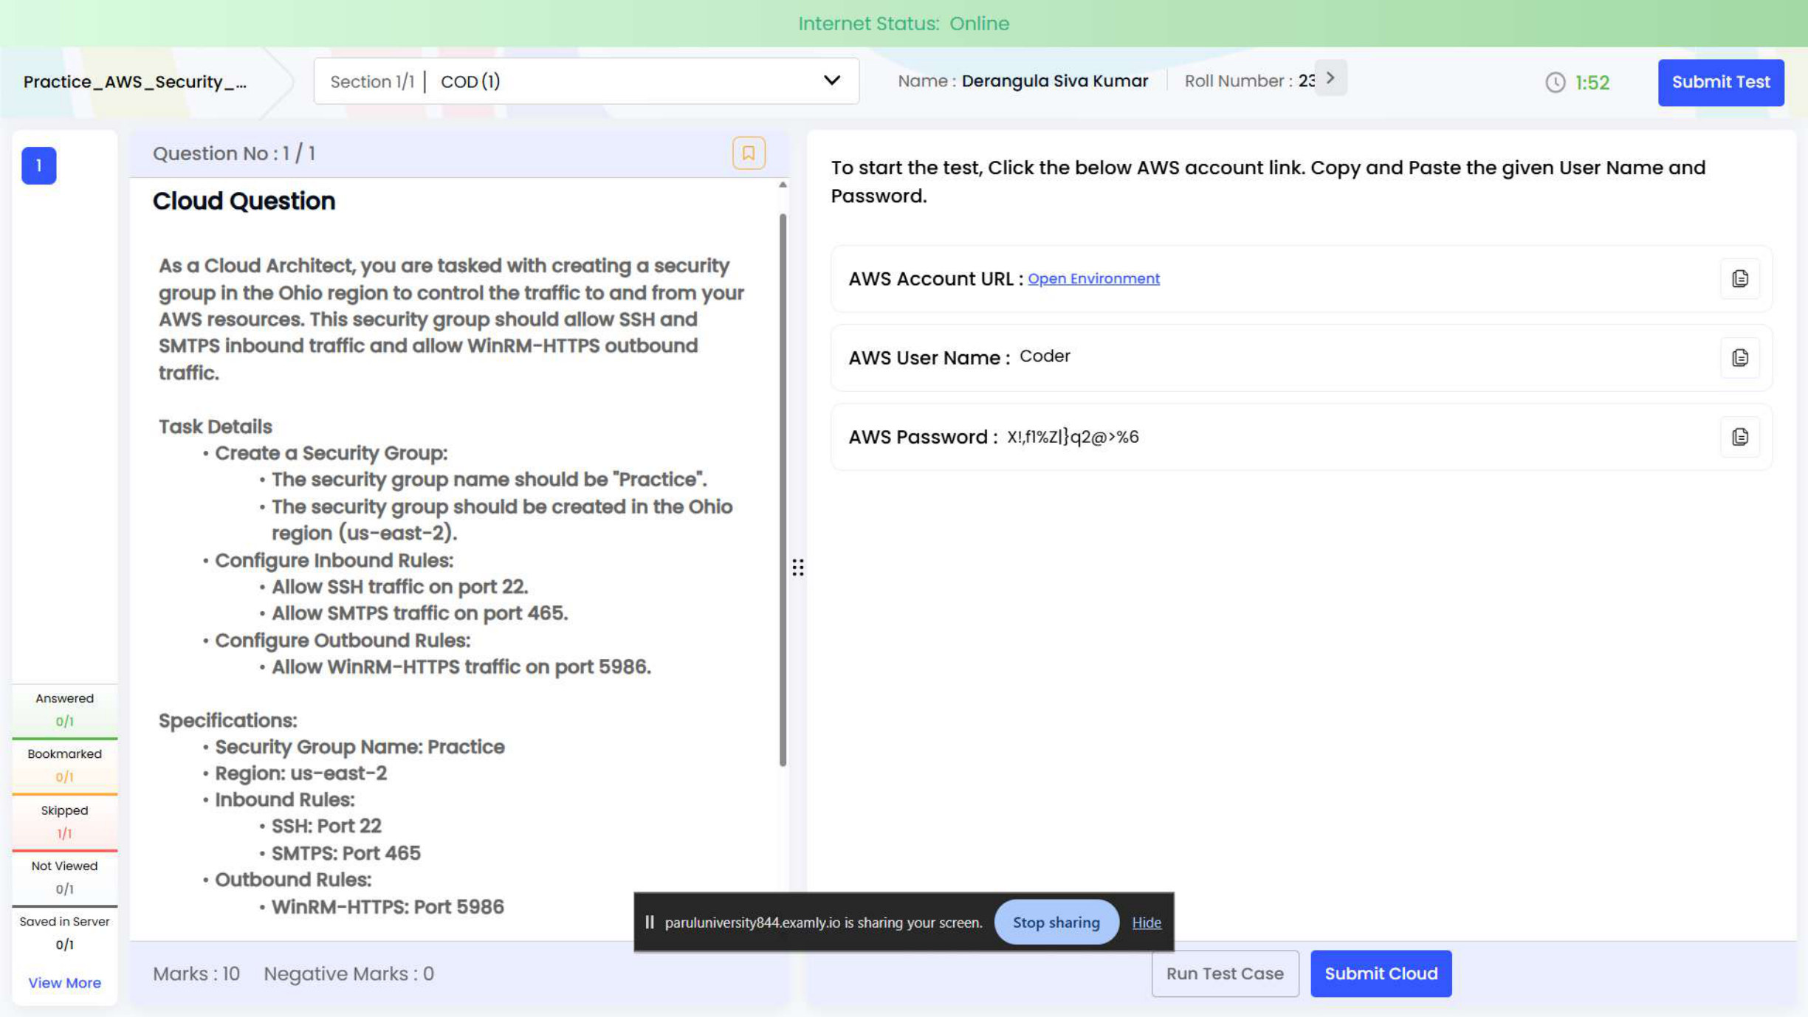Click 'Allow SMTPS traffic on port 465' line
The height and width of the screenshot is (1017, 1808).
(x=419, y=613)
